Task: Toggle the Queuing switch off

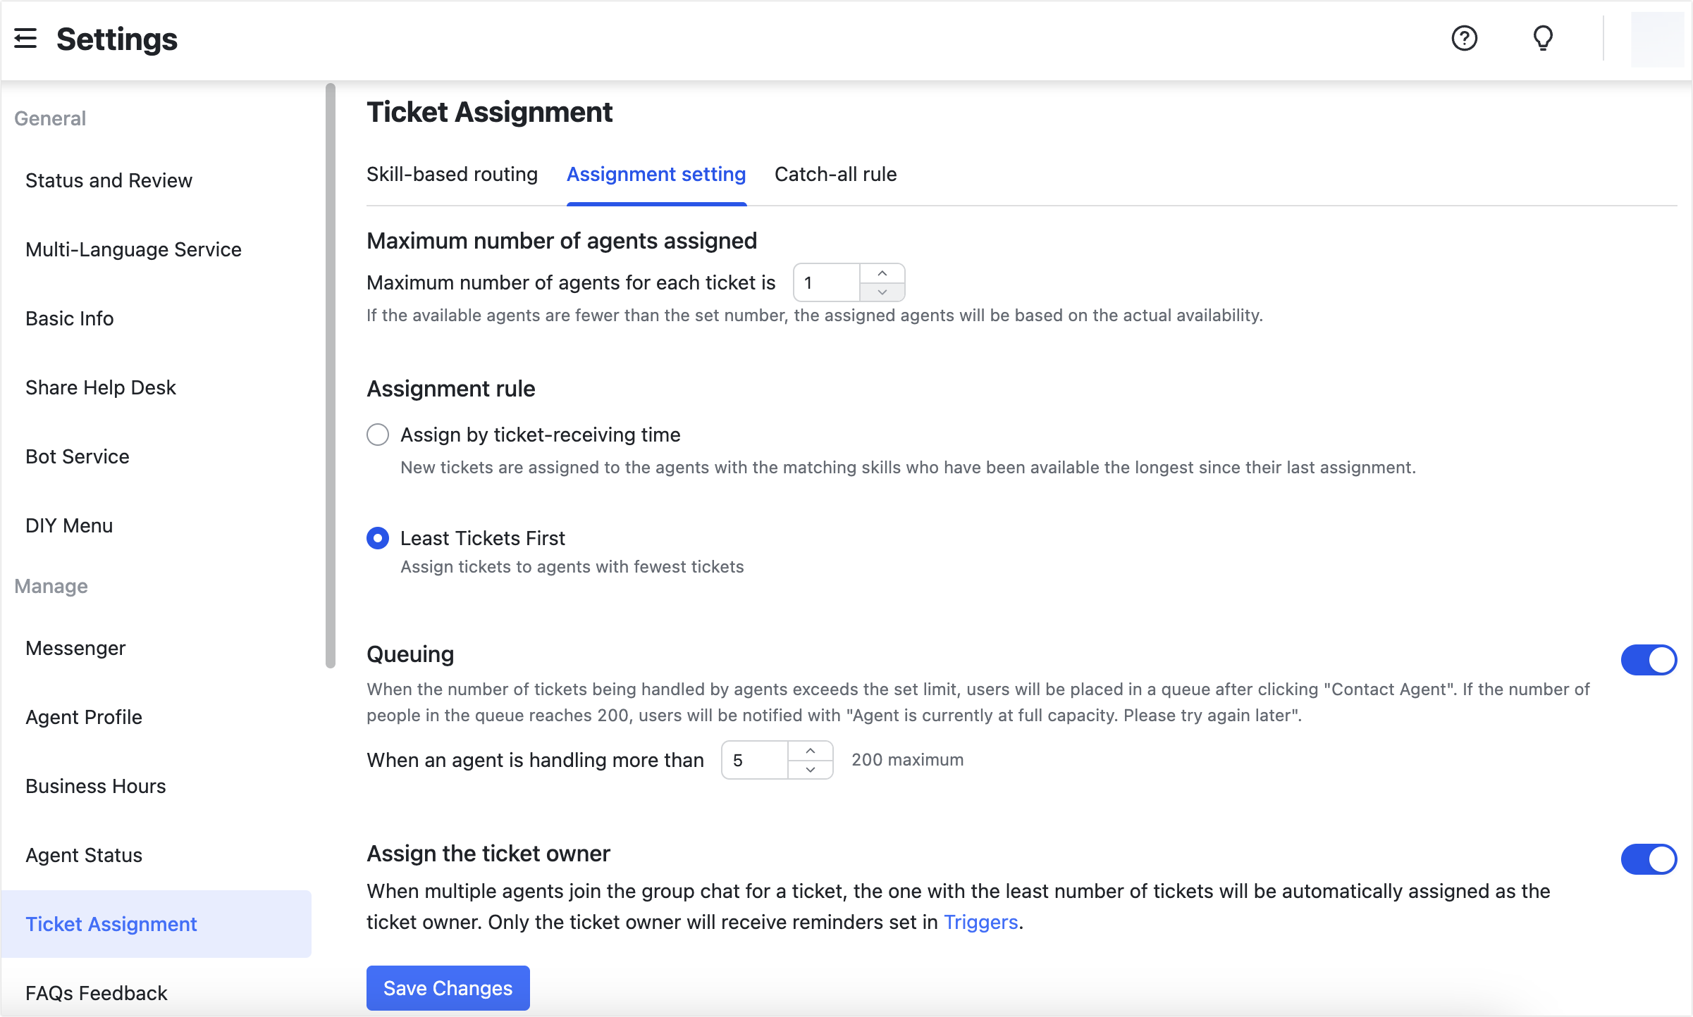Action: tap(1649, 660)
